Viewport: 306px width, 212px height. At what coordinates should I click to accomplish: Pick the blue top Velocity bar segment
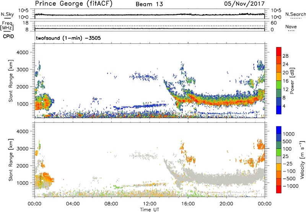pos(279,130)
